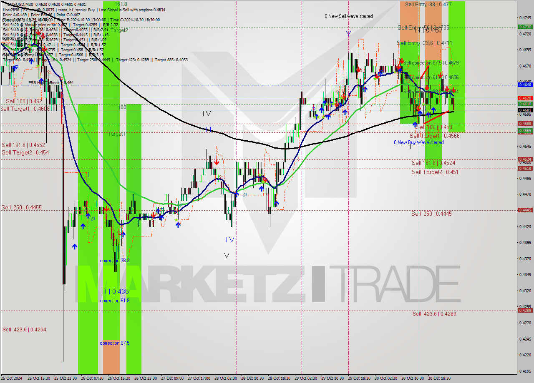Click the red 0.4524 axis price tag
Image resolution: width=534 pixels, height=383 pixels.
(524, 159)
